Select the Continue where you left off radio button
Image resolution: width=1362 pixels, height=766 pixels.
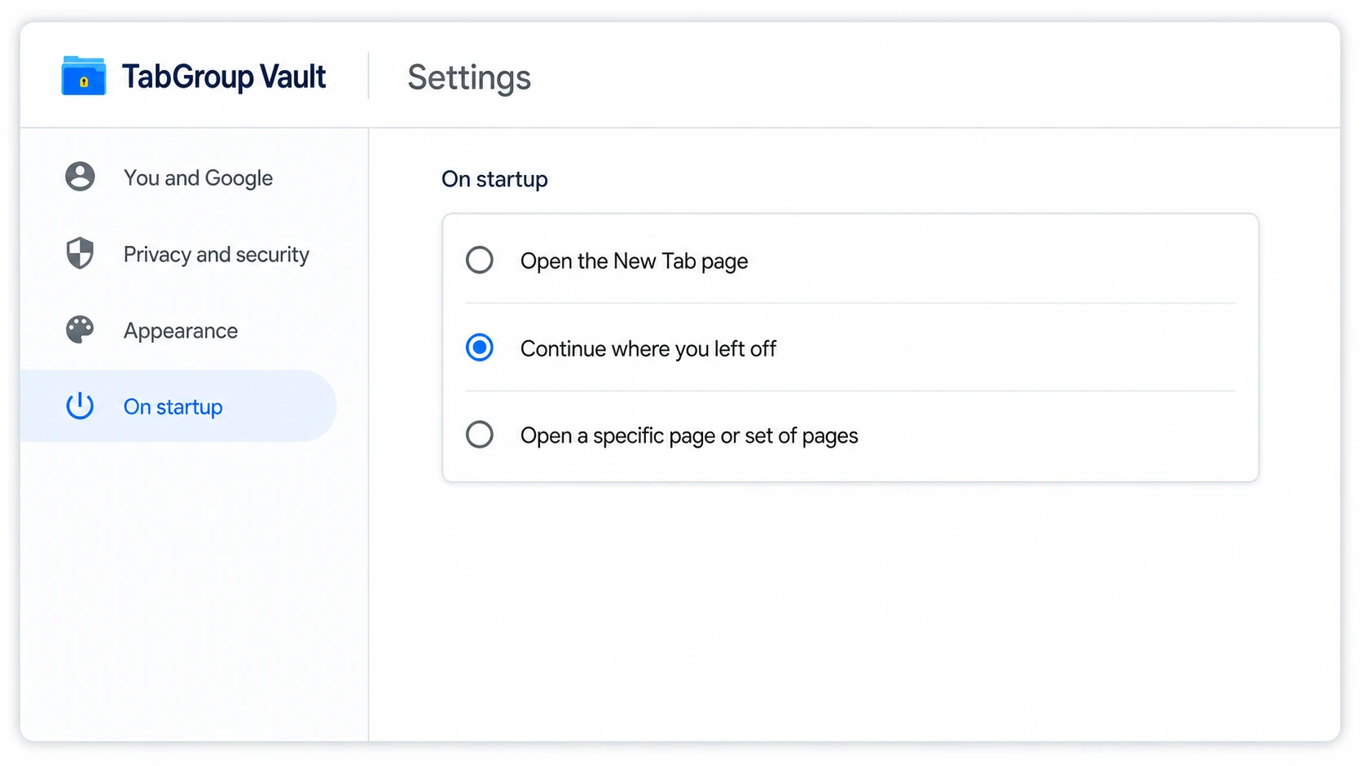point(480,348)
